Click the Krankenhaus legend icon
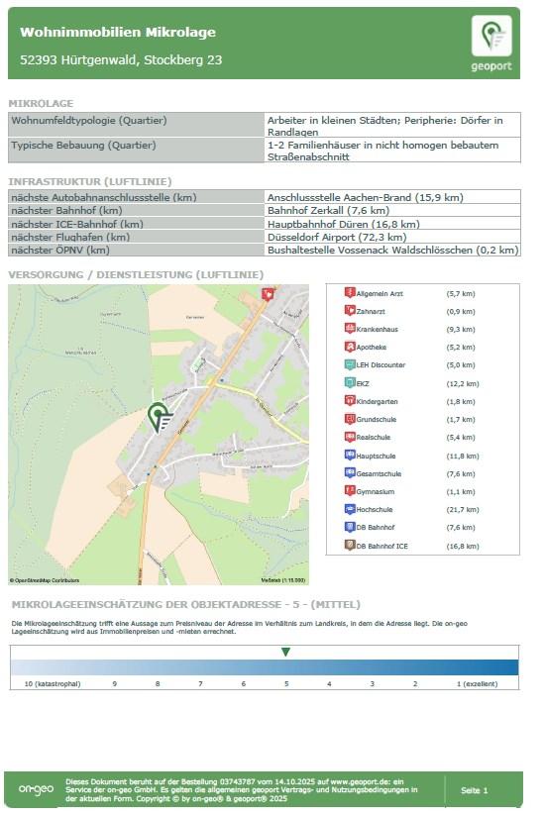 [x=350, y=329]
